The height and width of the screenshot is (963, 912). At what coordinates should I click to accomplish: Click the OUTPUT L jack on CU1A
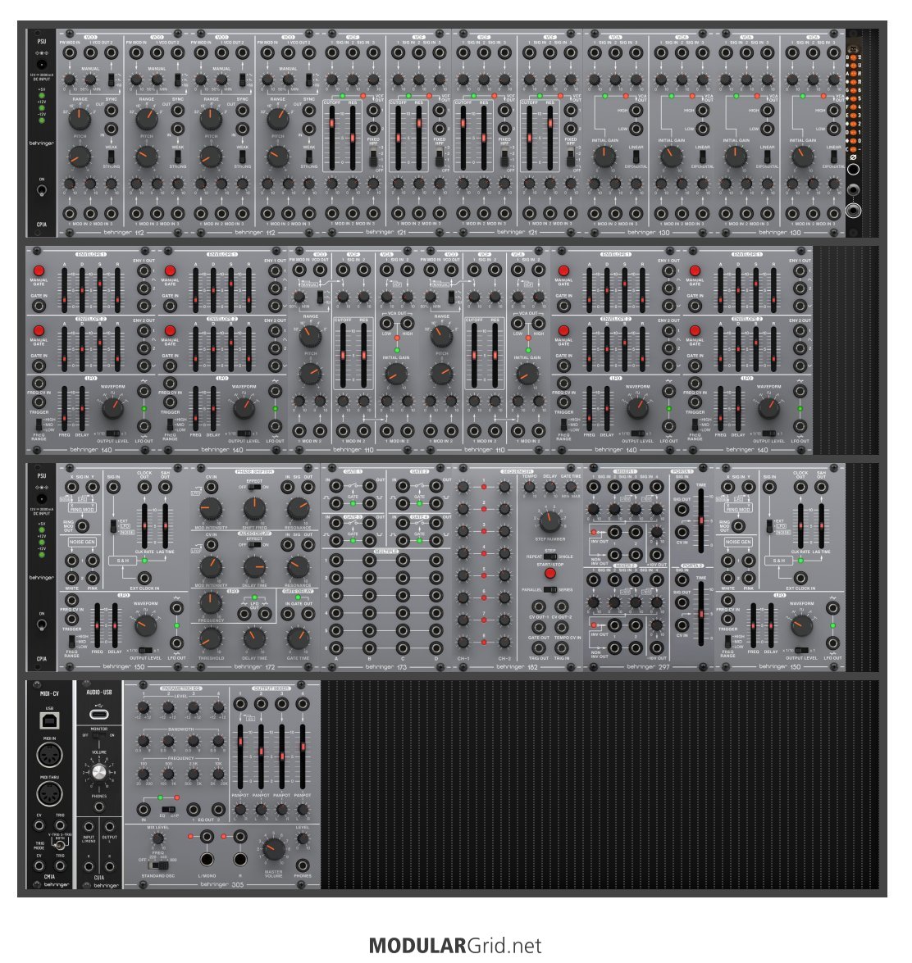[x=109, y=827]
